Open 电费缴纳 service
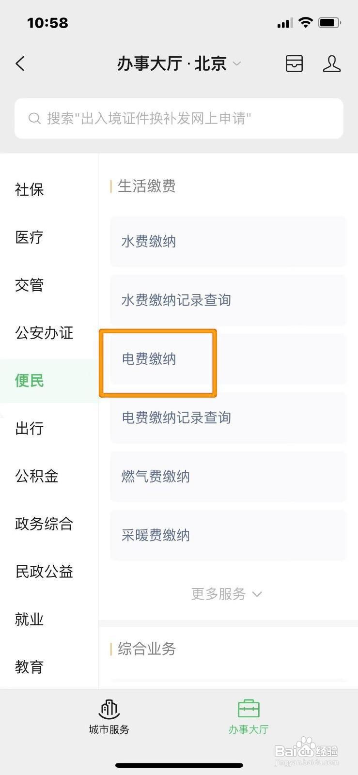Viewport: 358px width, 775px height. pos(228,359)
